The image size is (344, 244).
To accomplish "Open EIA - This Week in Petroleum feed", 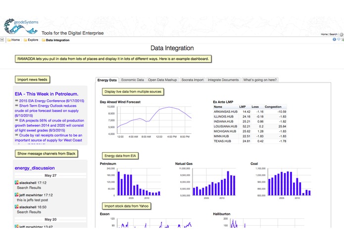I will [47, 94].
